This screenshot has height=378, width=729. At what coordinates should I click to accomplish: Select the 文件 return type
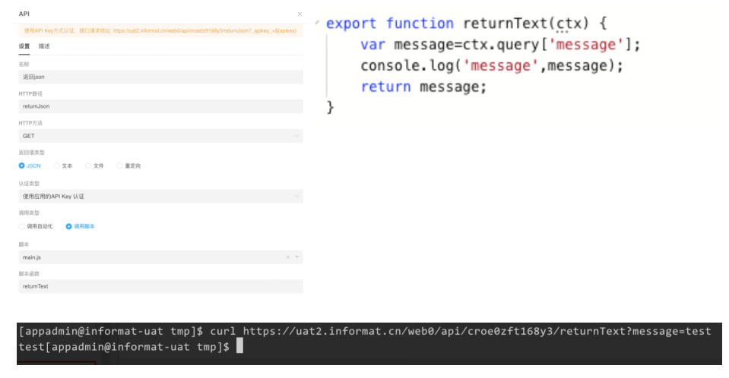click(x=88, y=165)
